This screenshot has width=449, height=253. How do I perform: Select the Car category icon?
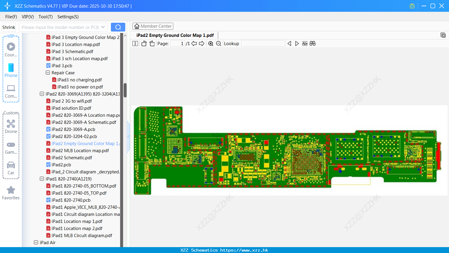[11, 168]
